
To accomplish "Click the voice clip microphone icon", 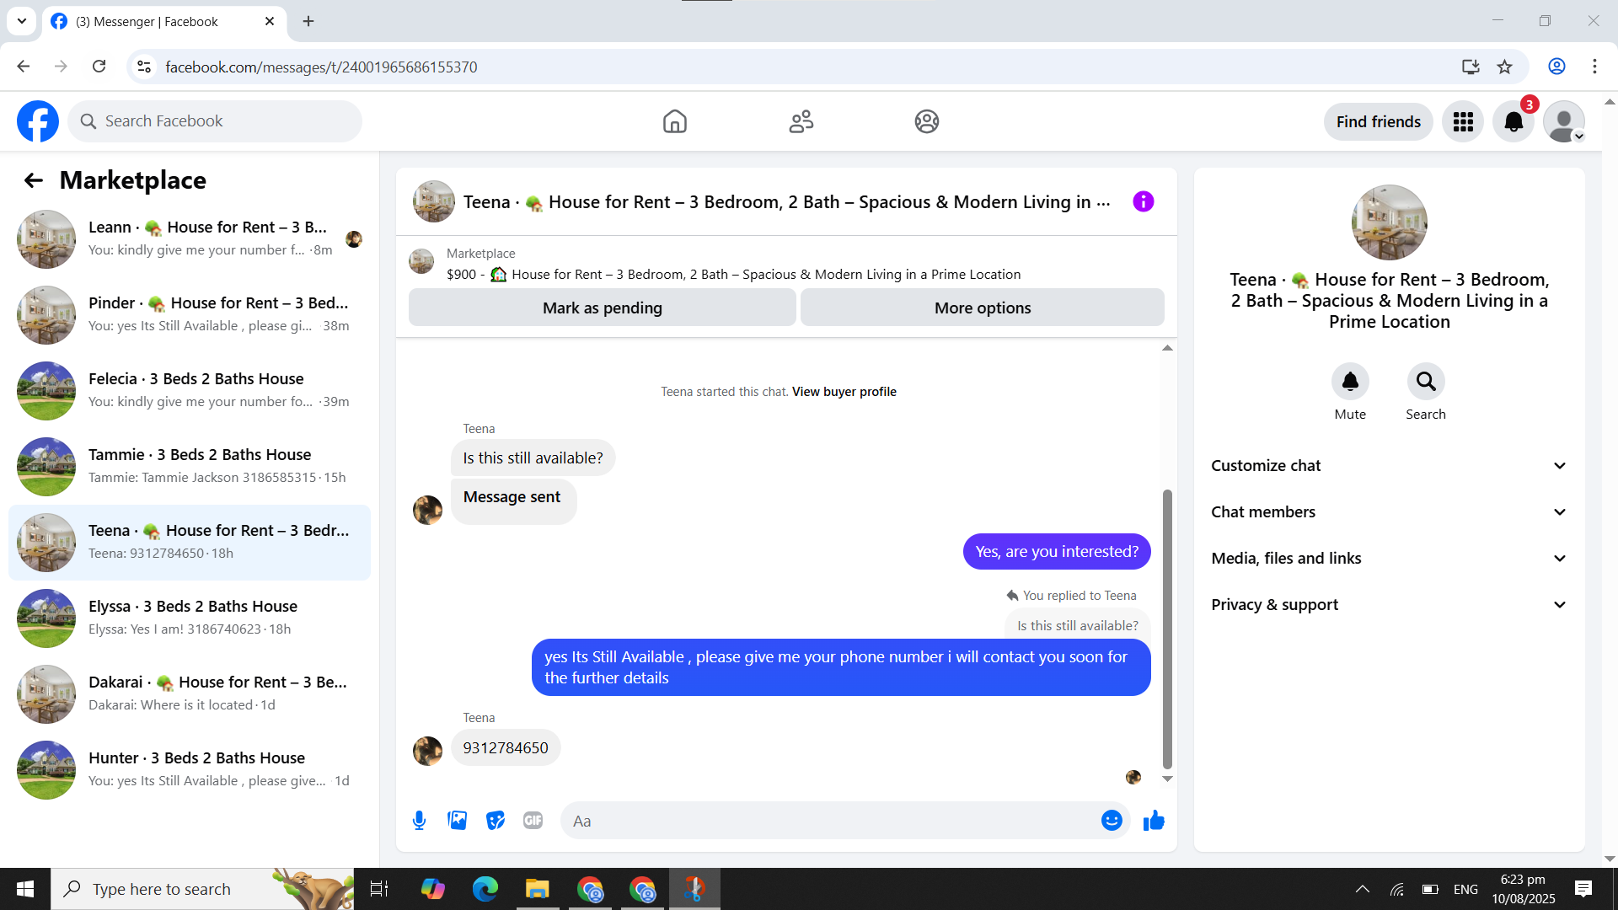I will (x=419, y=821).
